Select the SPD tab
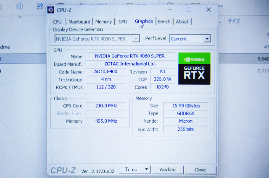Screen dimensions: 269x178 [123, 22]
